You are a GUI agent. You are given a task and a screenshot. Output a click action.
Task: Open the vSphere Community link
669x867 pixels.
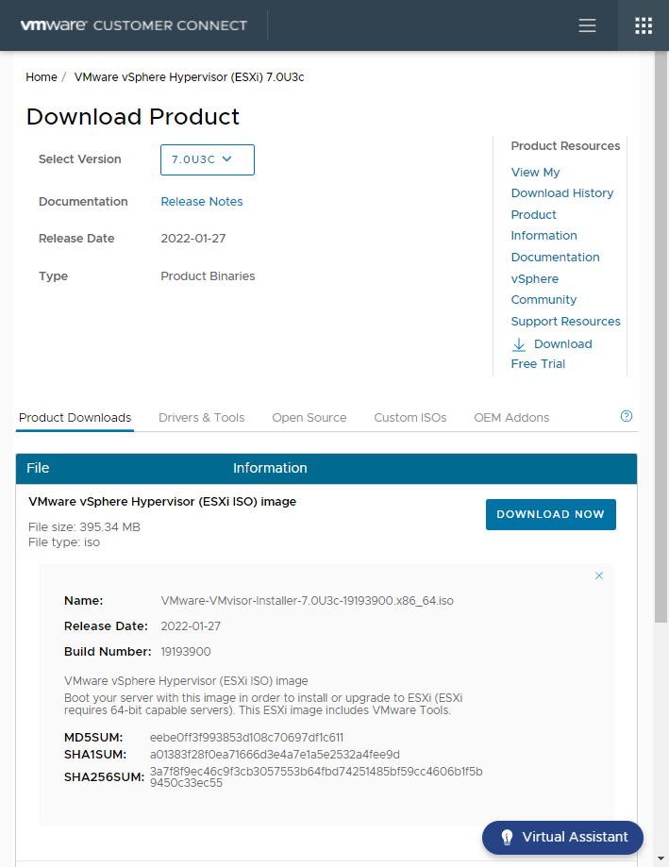544,290
